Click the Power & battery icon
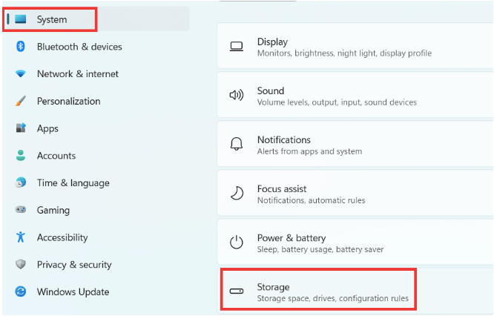 [237, 243]
